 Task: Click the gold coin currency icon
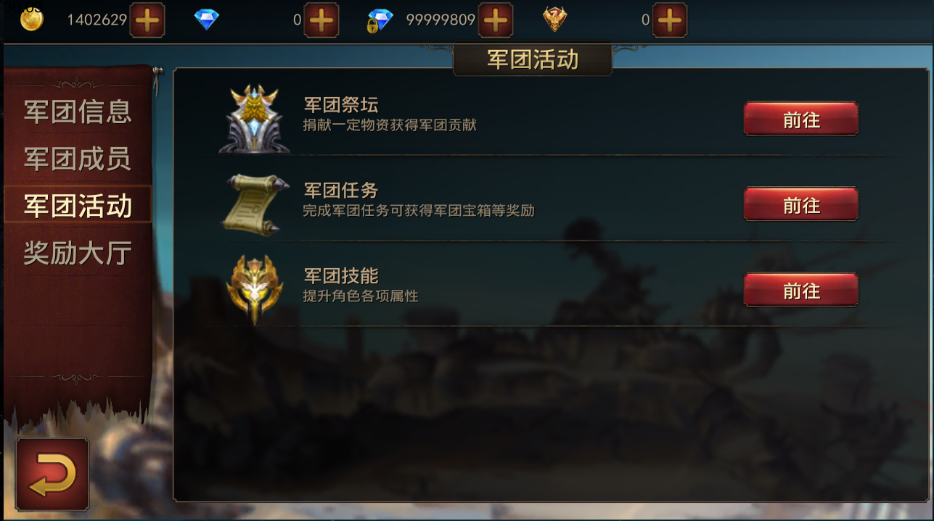[31, 20]
